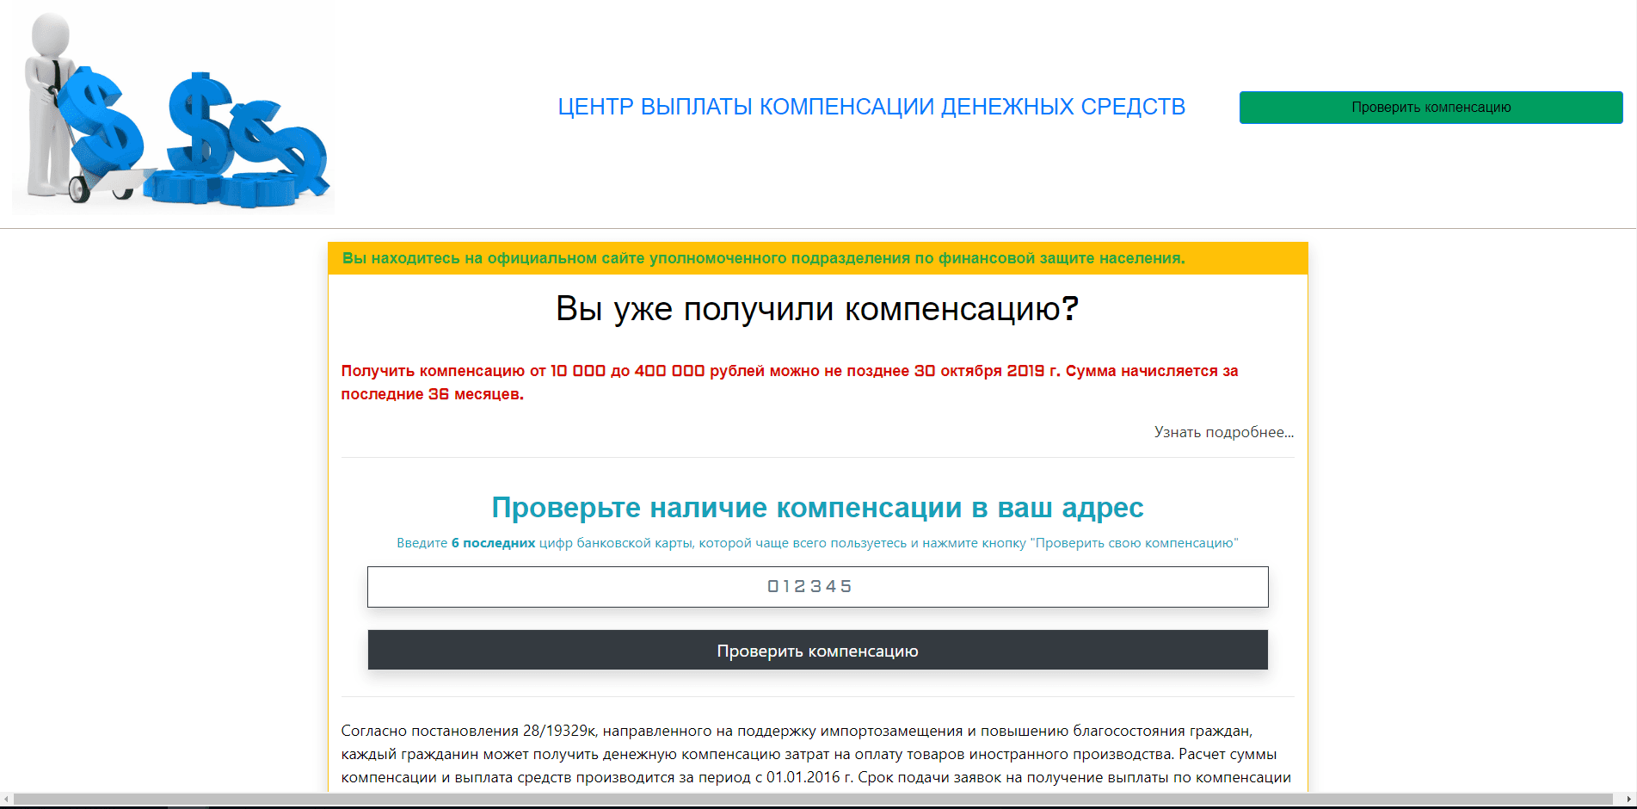This screenshot has width=1637, height=809.
Task: Click the bold 6 последних text
Action: point(492,543)
